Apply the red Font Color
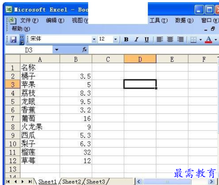 [x=209, y=40]
